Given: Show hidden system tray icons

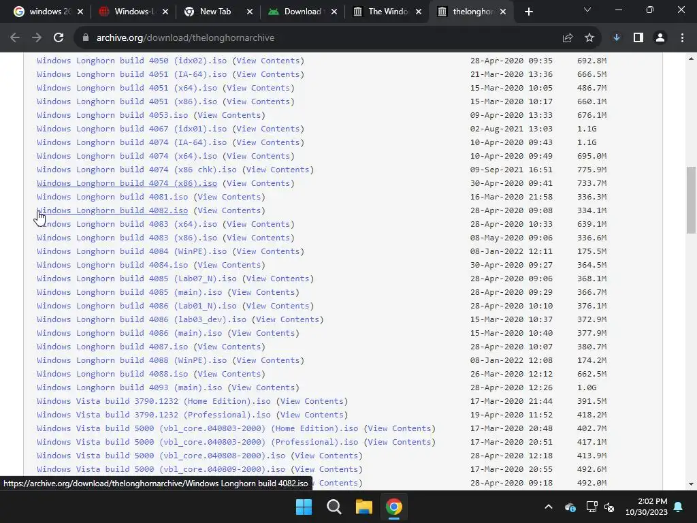Looking at the screenshot, I should (x=549, y=507).
